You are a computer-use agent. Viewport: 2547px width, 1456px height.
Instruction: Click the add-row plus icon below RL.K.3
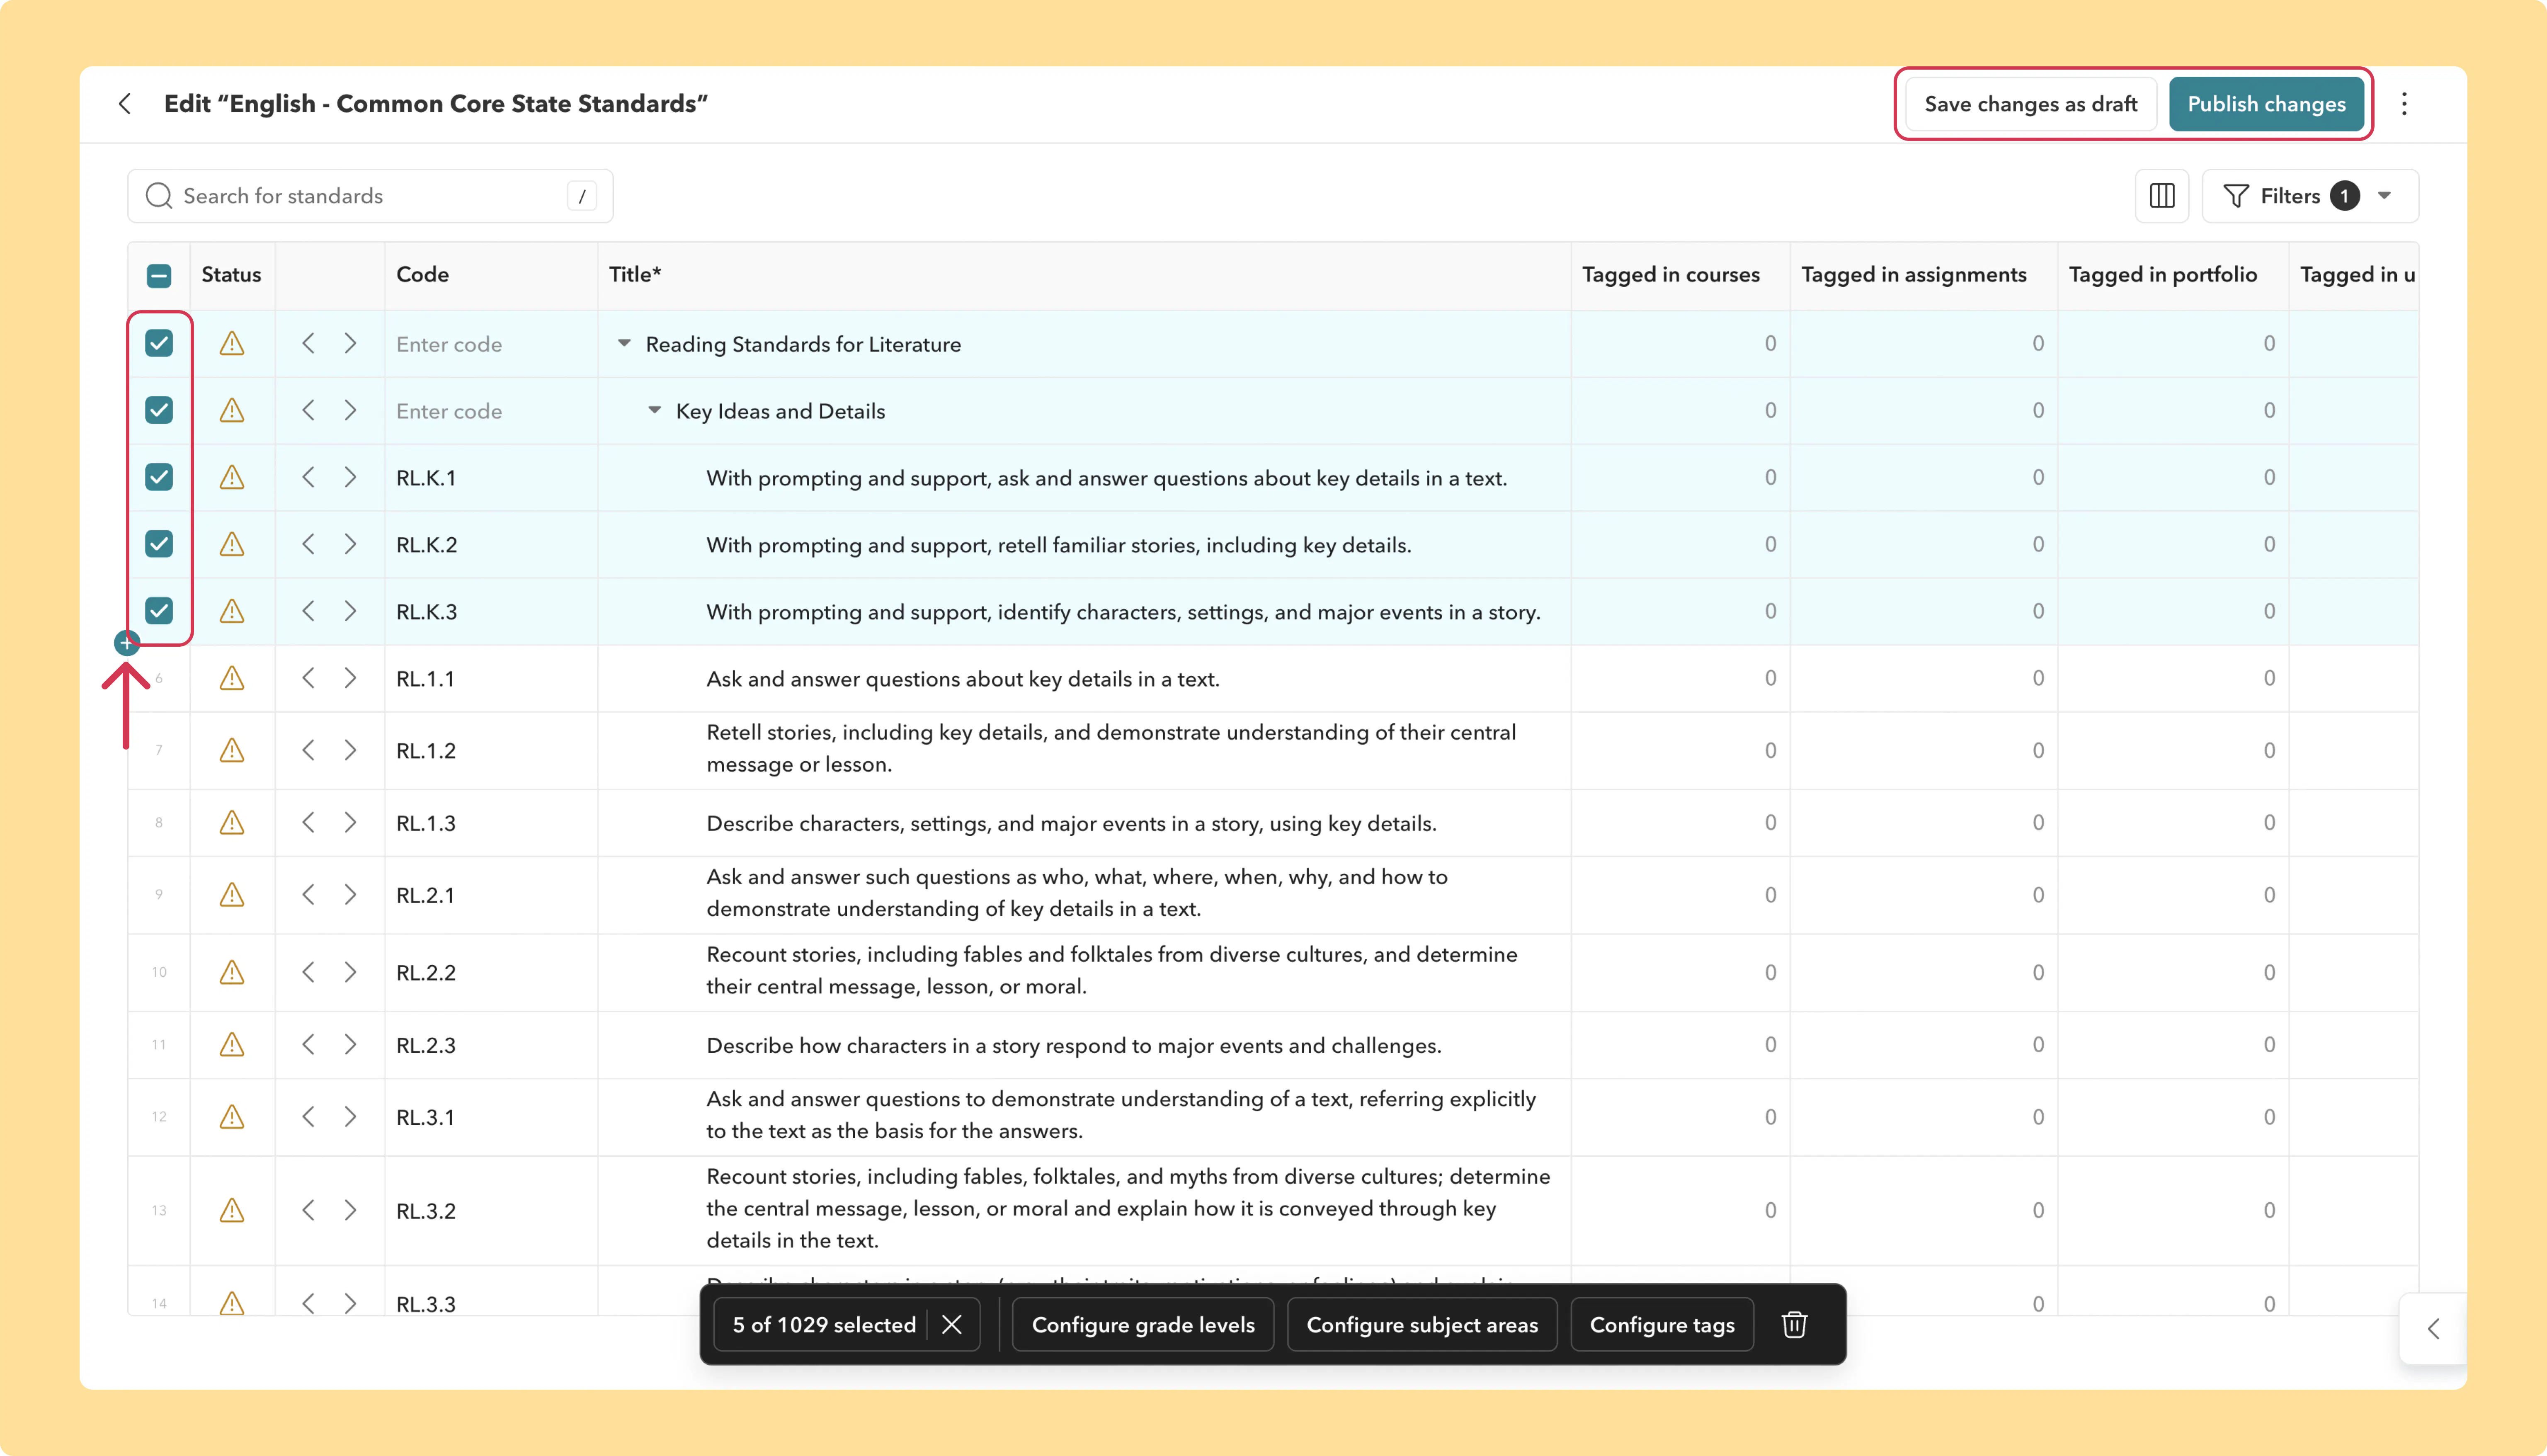point(127,643)
